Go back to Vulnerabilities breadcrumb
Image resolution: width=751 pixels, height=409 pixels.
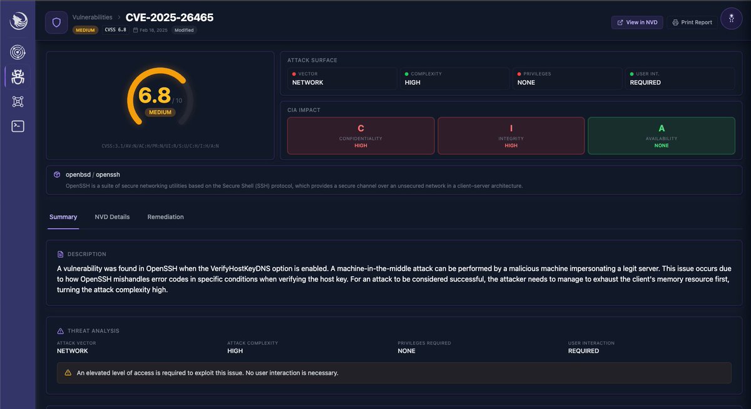93,17
